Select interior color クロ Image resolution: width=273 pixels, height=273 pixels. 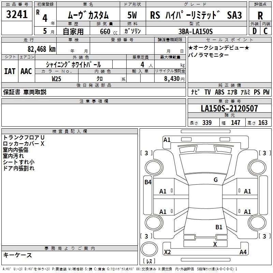pyautogui.click(x=100, y=79)
